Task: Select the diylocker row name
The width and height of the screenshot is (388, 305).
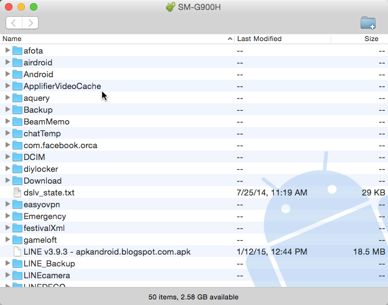Action: pyautogui.click(x=41, y=169)
